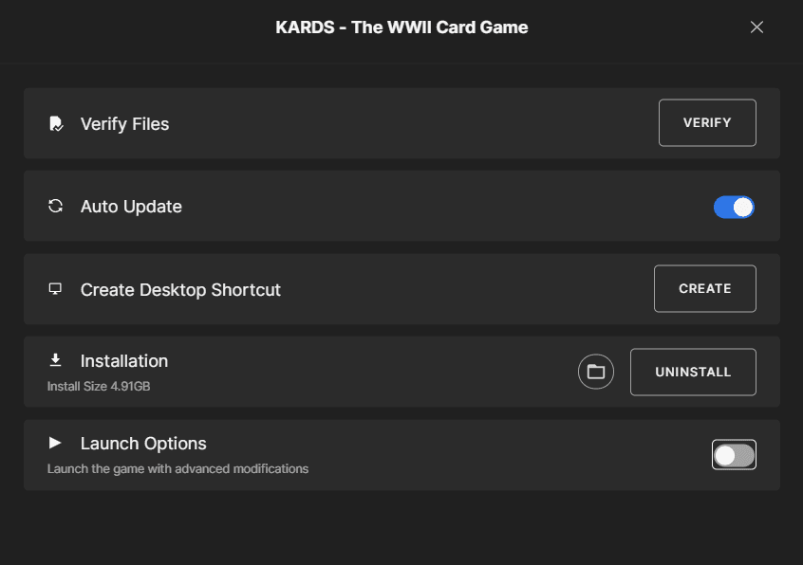The image size is (803, 565).
Task: Click the desktop monitor shortcut icon
Action: click(x=56, y=289)
